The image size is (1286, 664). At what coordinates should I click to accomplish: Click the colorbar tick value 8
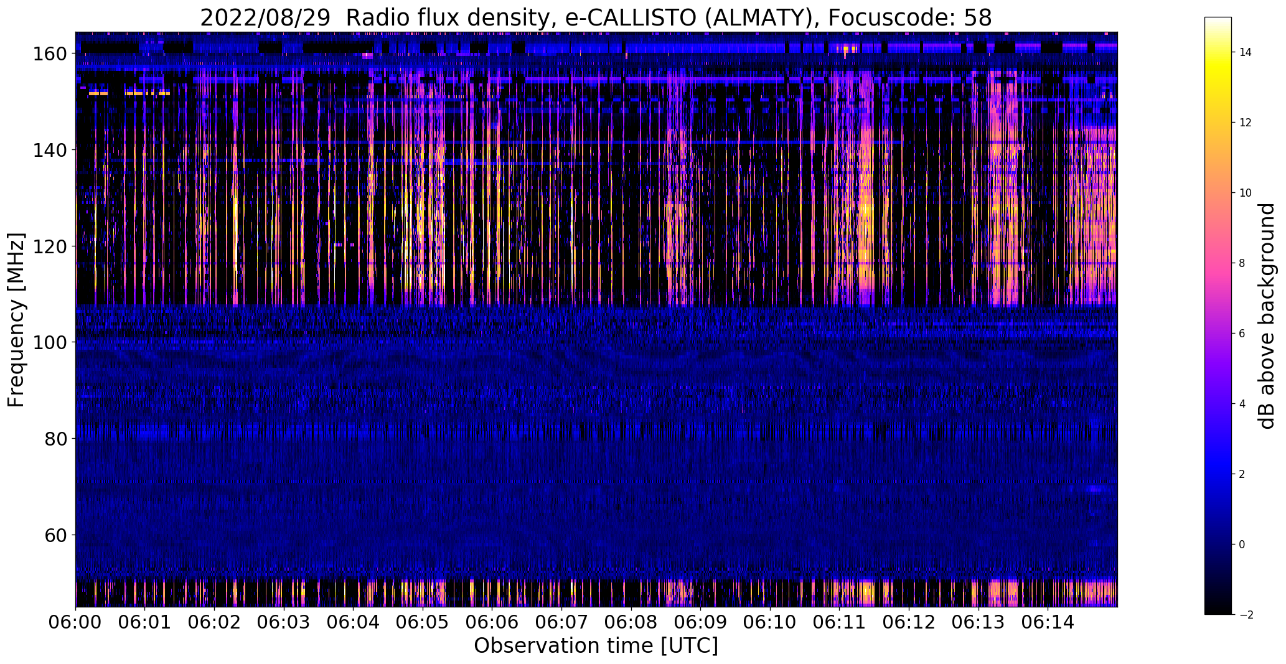pos(1242,263)
